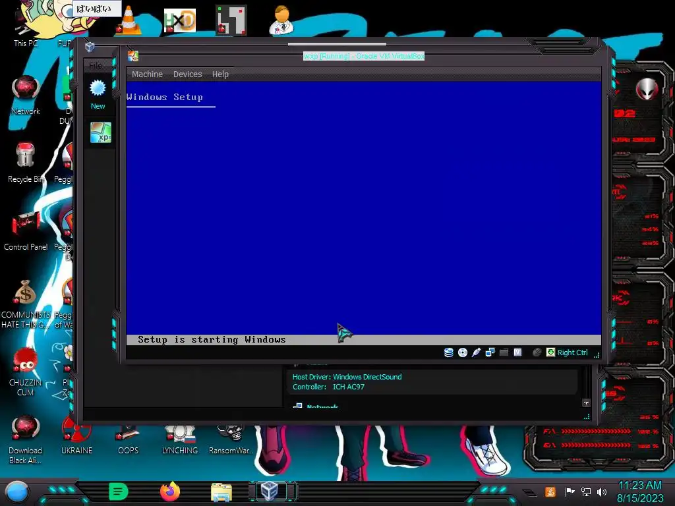Open the Help menu in the VM window

tap(220, 74)
